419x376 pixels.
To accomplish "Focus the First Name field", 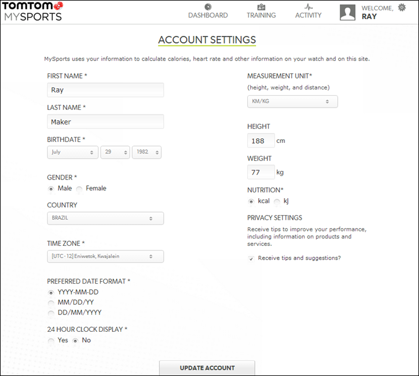I will point(105,90).
